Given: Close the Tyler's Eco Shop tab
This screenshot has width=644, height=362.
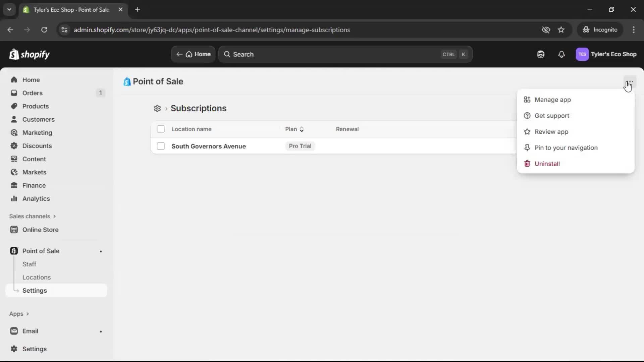Looking at the screenshot, I should [120, 9].
